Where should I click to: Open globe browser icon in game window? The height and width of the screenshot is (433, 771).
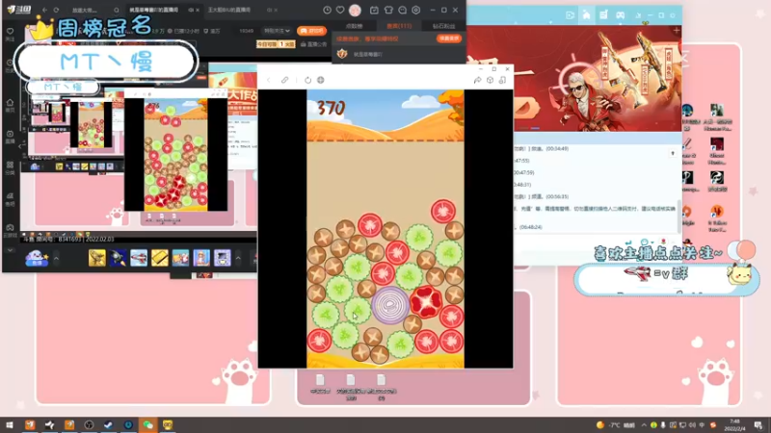(321, 80)
